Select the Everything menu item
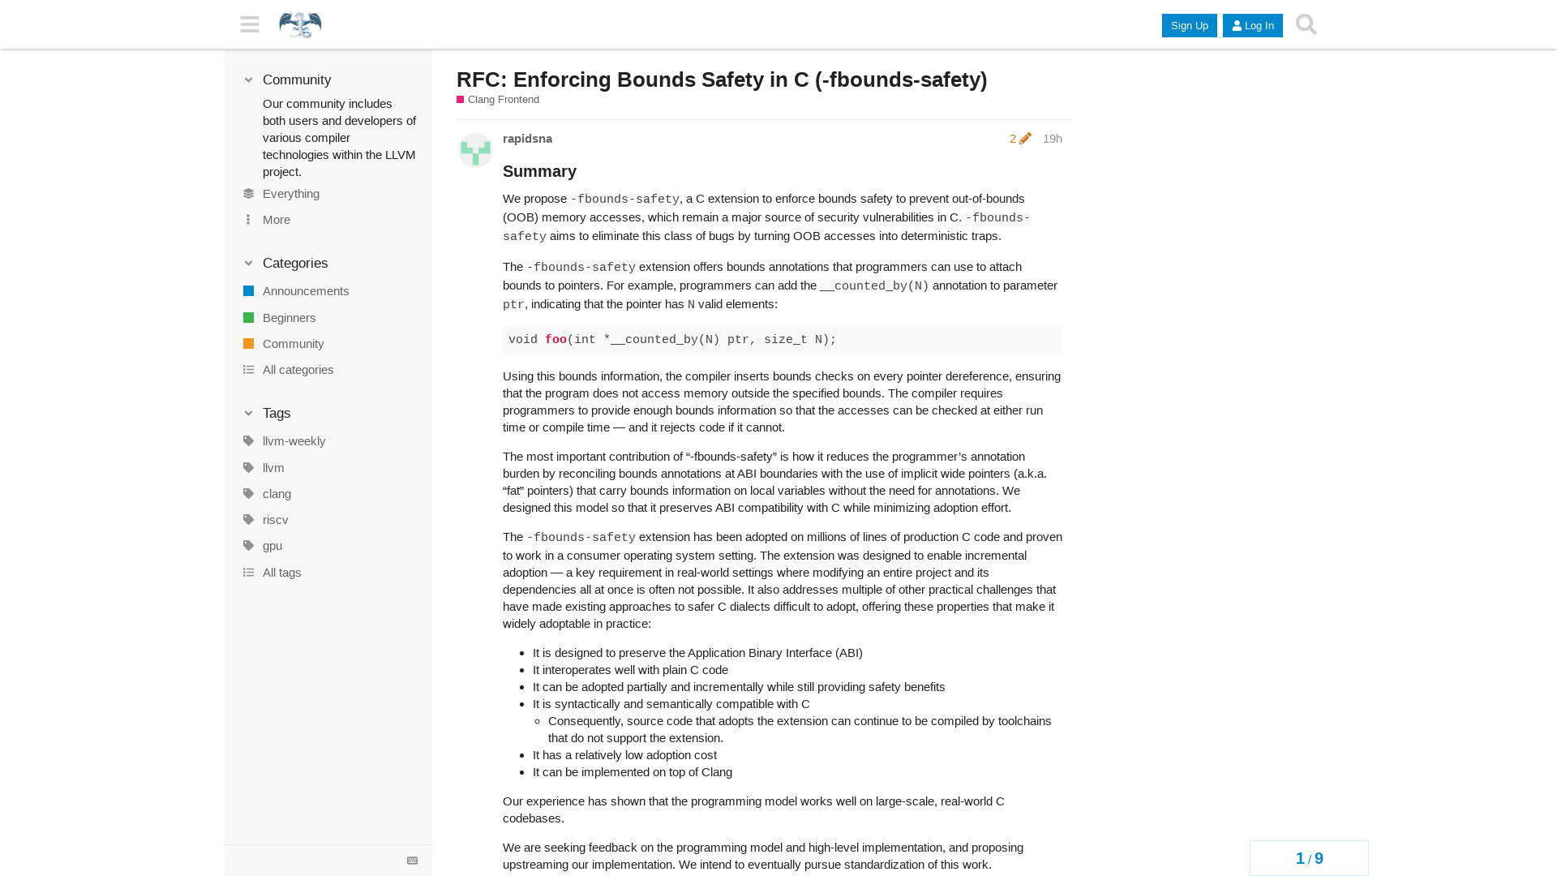 (291, 194)
